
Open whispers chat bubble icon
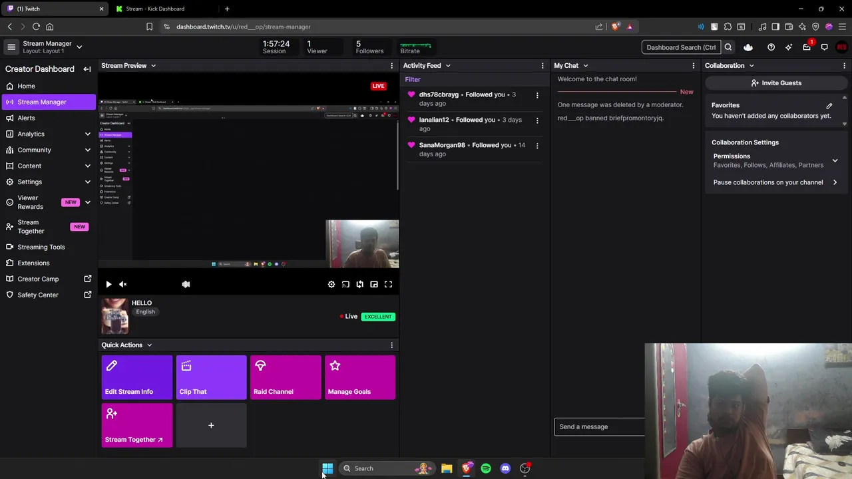pyautogui.click(x=824, y=47)
